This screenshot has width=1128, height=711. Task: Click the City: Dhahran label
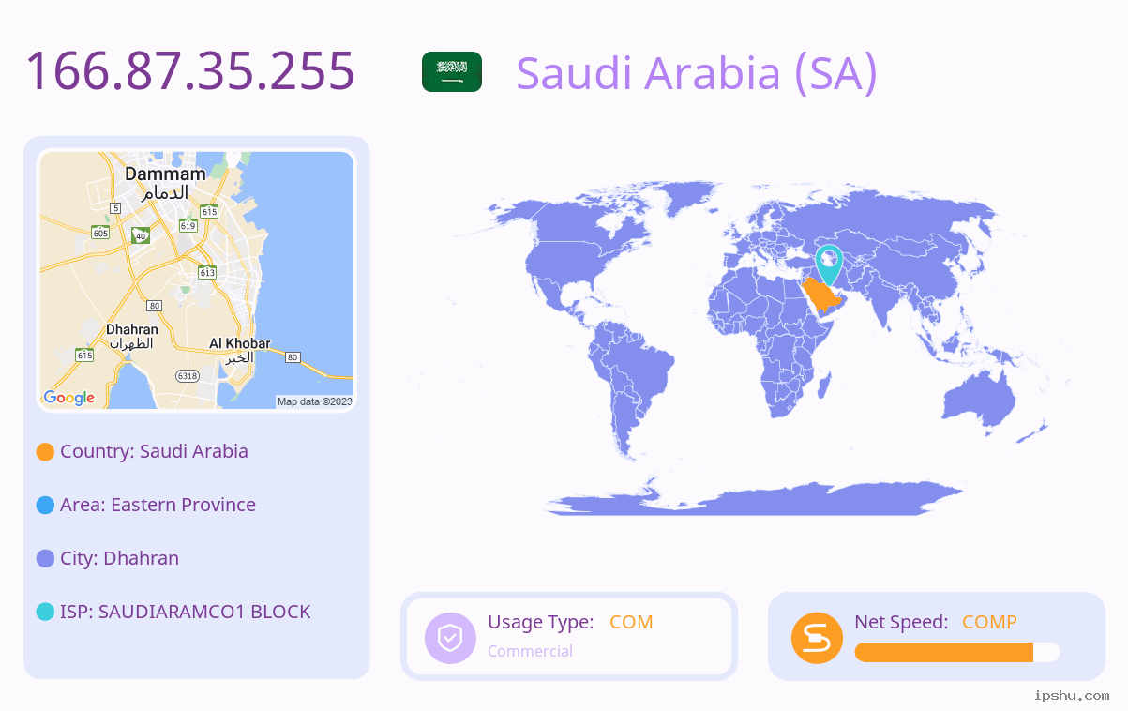(119, 558)
